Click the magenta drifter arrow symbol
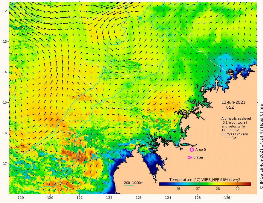 click(190, 157)
